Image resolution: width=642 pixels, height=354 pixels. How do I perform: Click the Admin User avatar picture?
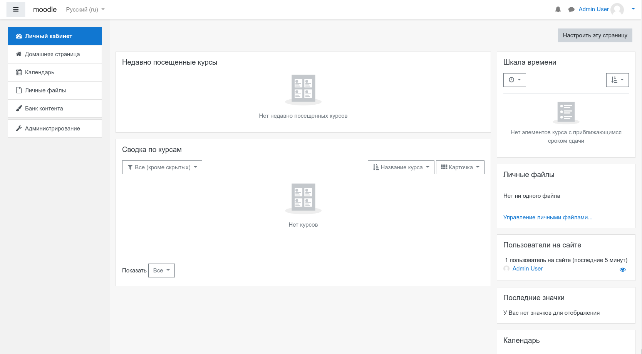[x=617, y=10]
